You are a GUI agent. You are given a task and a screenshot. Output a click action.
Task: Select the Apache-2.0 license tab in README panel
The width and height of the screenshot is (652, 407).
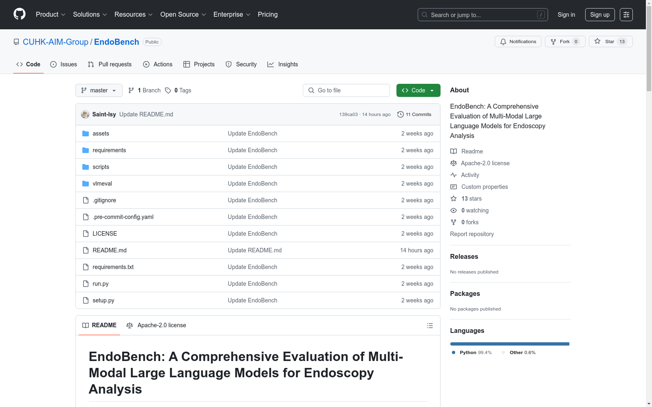coord(156,325)
